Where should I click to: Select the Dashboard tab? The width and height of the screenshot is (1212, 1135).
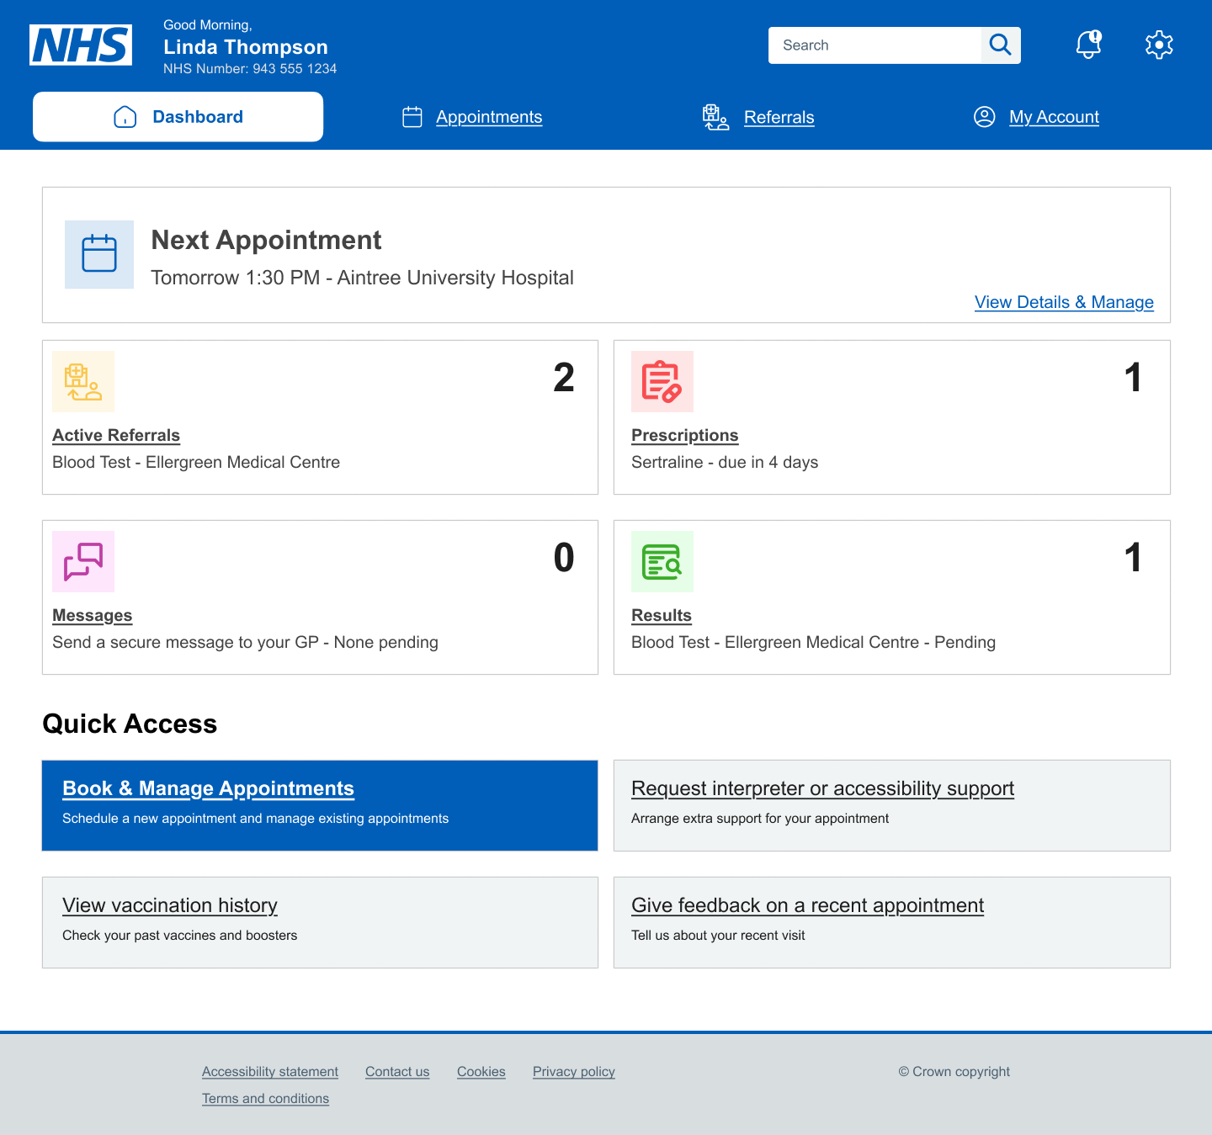tap(178, 116)
